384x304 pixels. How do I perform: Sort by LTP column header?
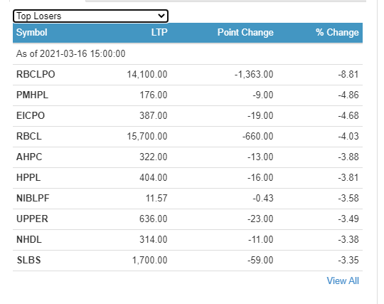point(159,32)
